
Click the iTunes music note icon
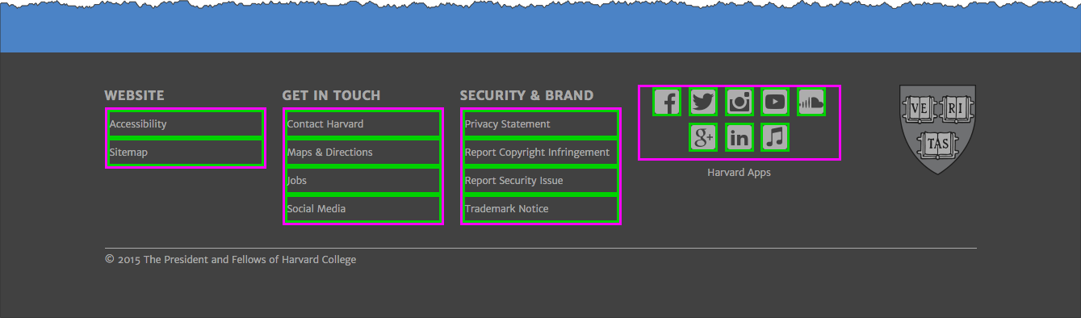775,137
